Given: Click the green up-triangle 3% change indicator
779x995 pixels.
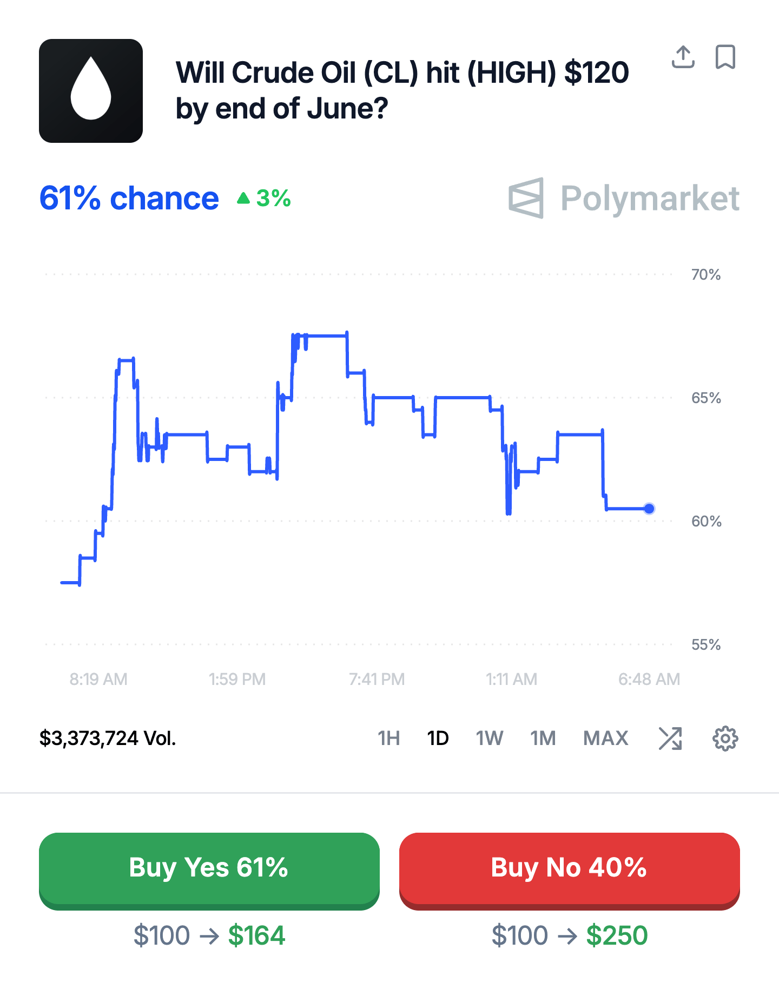Looking at the screenshot, I should 264,199.
